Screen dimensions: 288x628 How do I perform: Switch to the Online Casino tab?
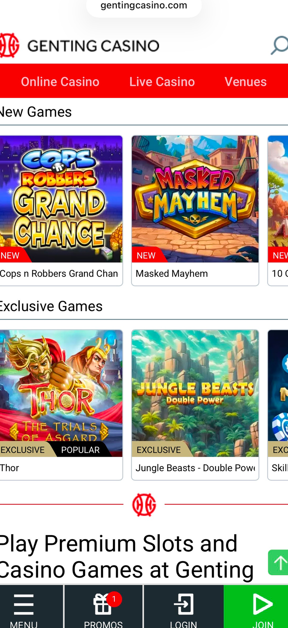coord(60,81)
